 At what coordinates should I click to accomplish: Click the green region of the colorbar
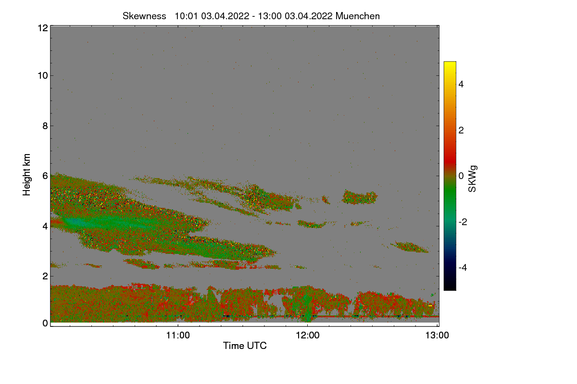tap(450, 199)
